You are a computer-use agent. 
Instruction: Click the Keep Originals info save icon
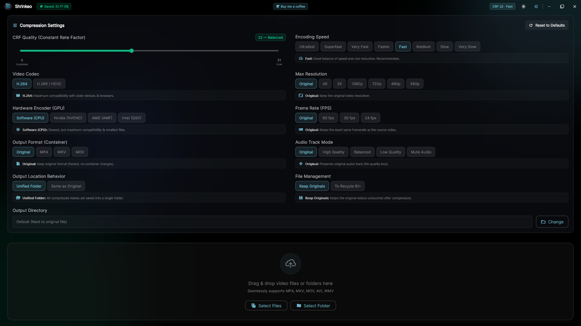[301, 198]
